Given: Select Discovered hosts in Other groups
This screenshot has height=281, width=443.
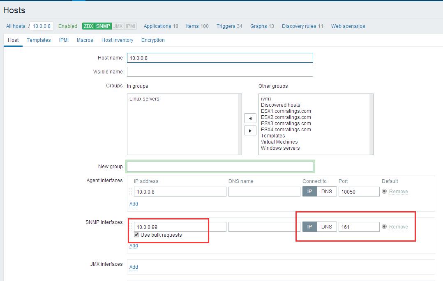Looking at the screenshot, I should pyautogui.click(x=280, y=105).
